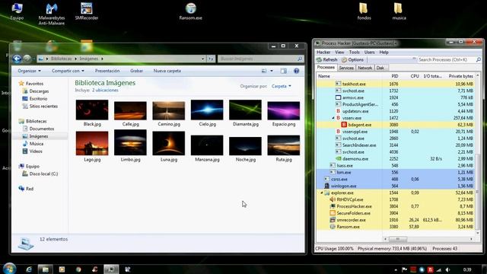Open the Hacker menu
Image resolution: width=487 pixels, height=274 pixels.
323,53
